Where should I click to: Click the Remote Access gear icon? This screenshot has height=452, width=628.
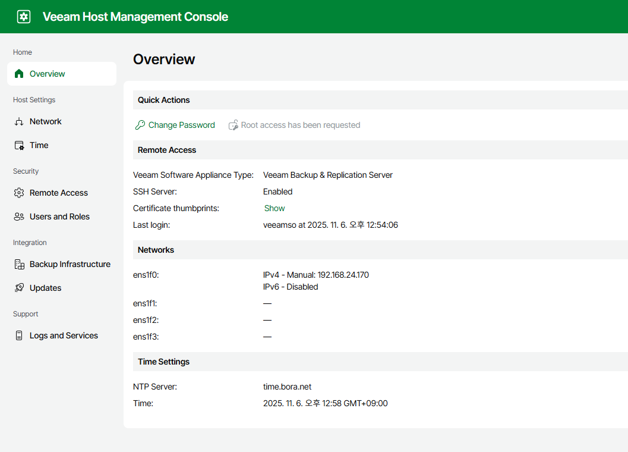(19, 193)
